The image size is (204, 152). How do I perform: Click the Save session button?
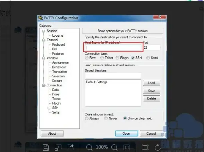[151, 91]
